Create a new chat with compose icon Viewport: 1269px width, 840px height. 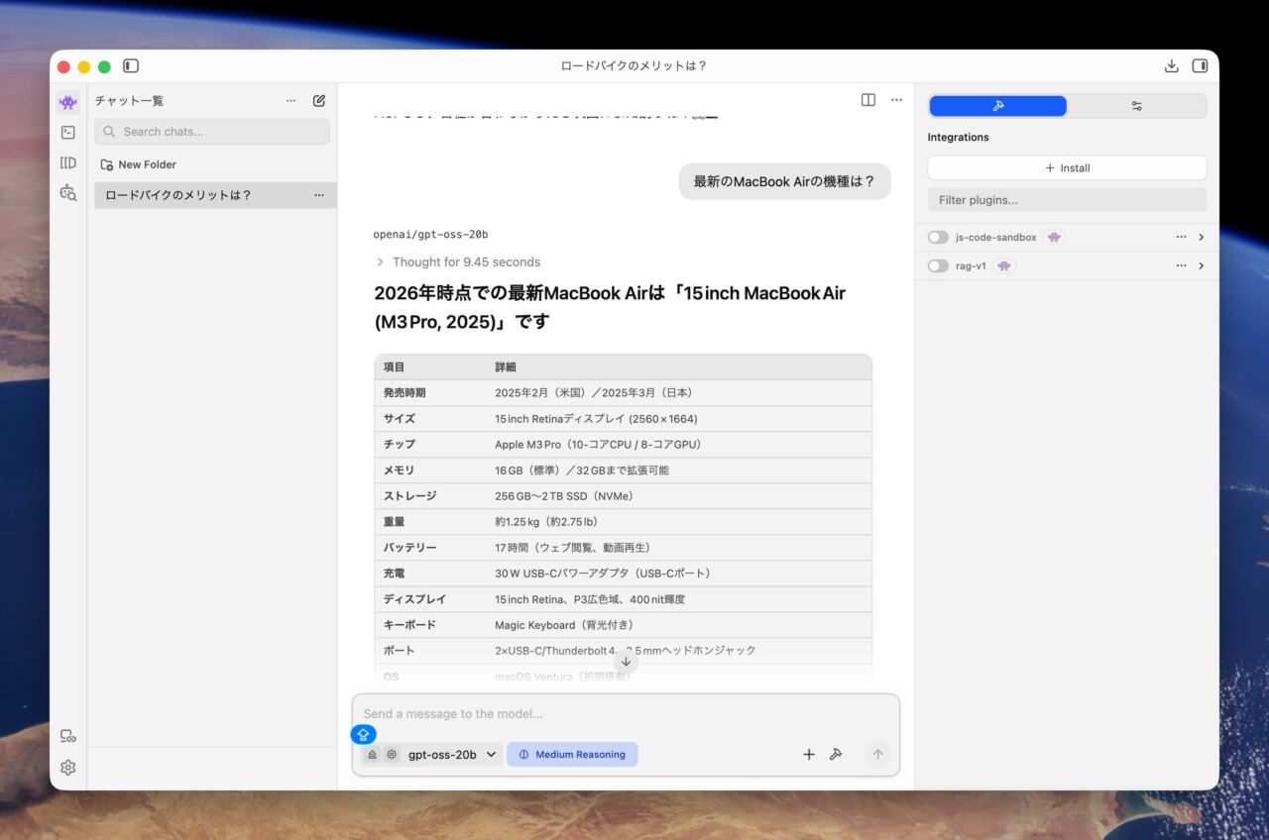[x=319, y=100]
